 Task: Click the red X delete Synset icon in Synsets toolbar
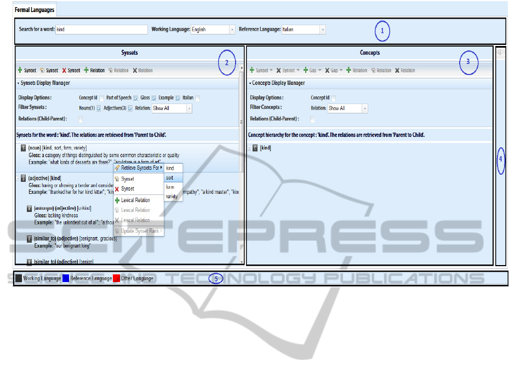[x=65, y=71]
